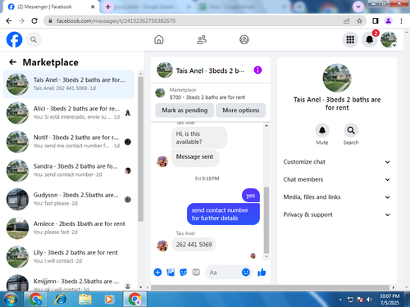This screenshot has height=307, width=410.
Task: Open the tab search dropdown arrow
Action: point(358,7)
